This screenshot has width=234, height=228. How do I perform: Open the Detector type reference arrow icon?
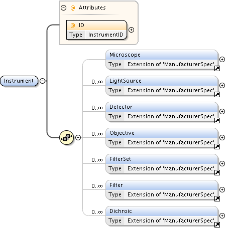217,120
